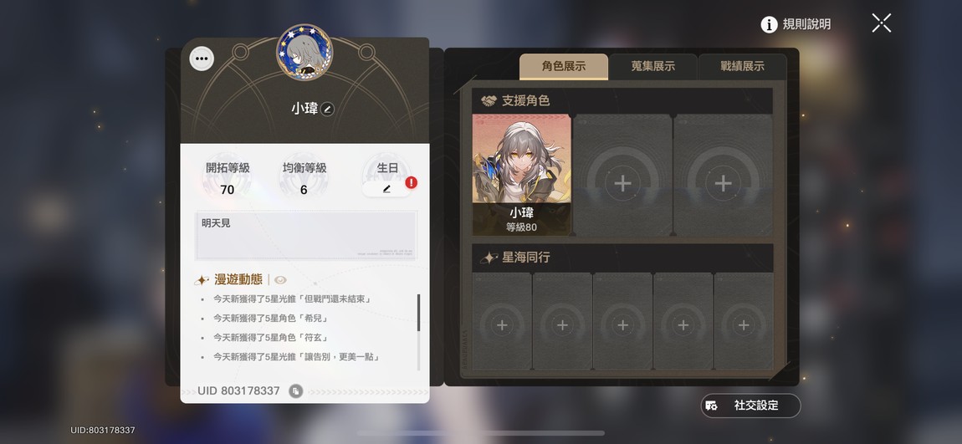Open 社交設定 button

pos(751,406)
